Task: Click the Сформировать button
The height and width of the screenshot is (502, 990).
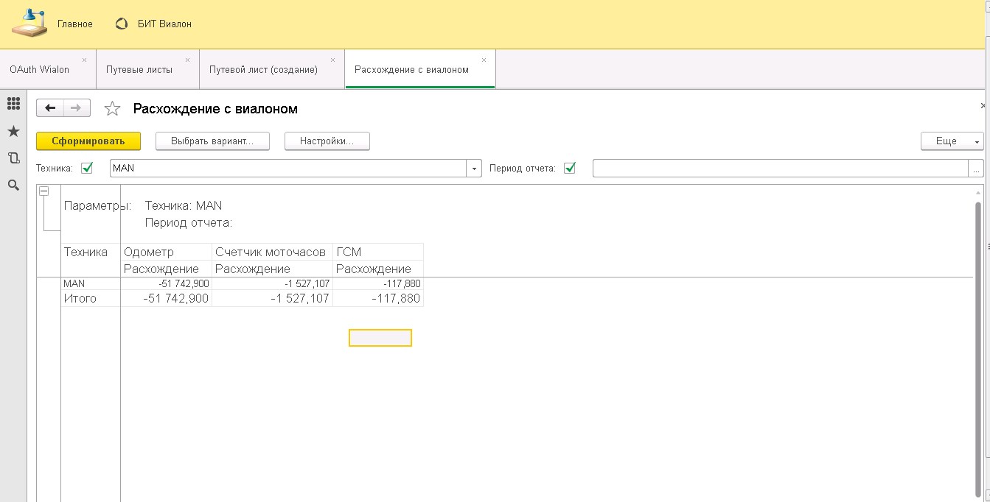Action: click(x=88, y=141)
